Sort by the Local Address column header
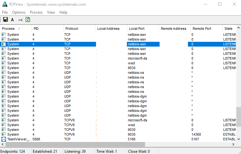 click(111, 29)
